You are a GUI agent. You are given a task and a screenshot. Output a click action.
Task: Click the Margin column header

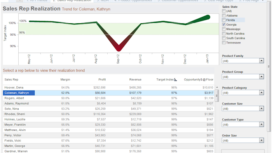tap(65, 80)
